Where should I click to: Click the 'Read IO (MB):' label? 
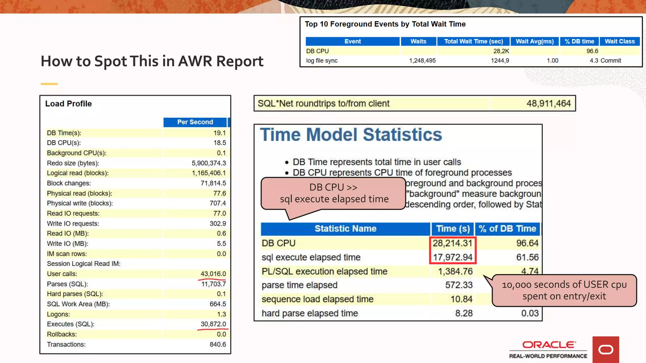pyautogui.click(x=68, y=233)
